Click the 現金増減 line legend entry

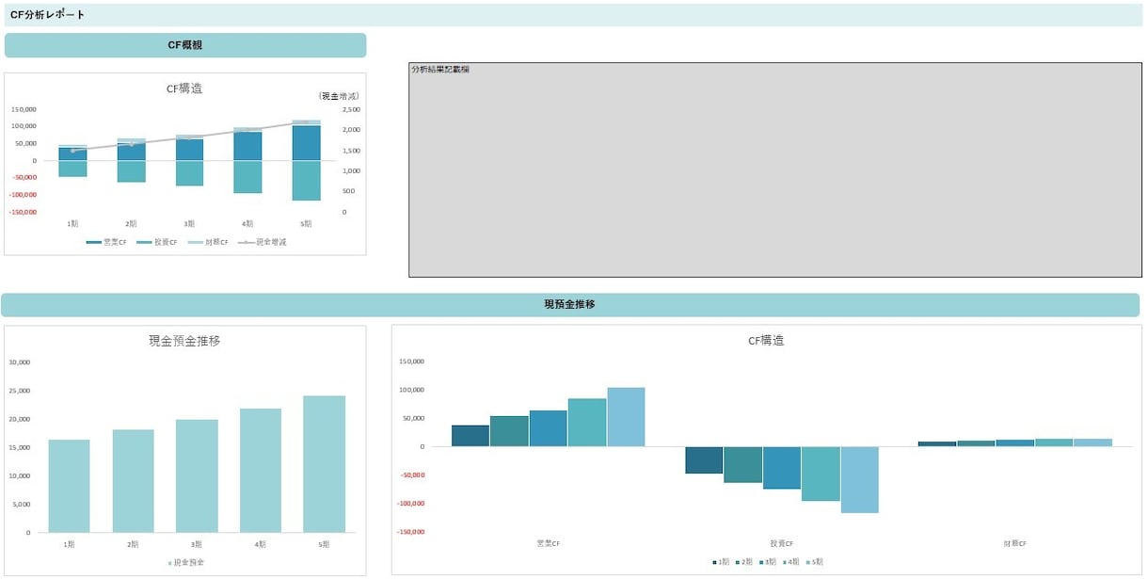tap(263, 242)
